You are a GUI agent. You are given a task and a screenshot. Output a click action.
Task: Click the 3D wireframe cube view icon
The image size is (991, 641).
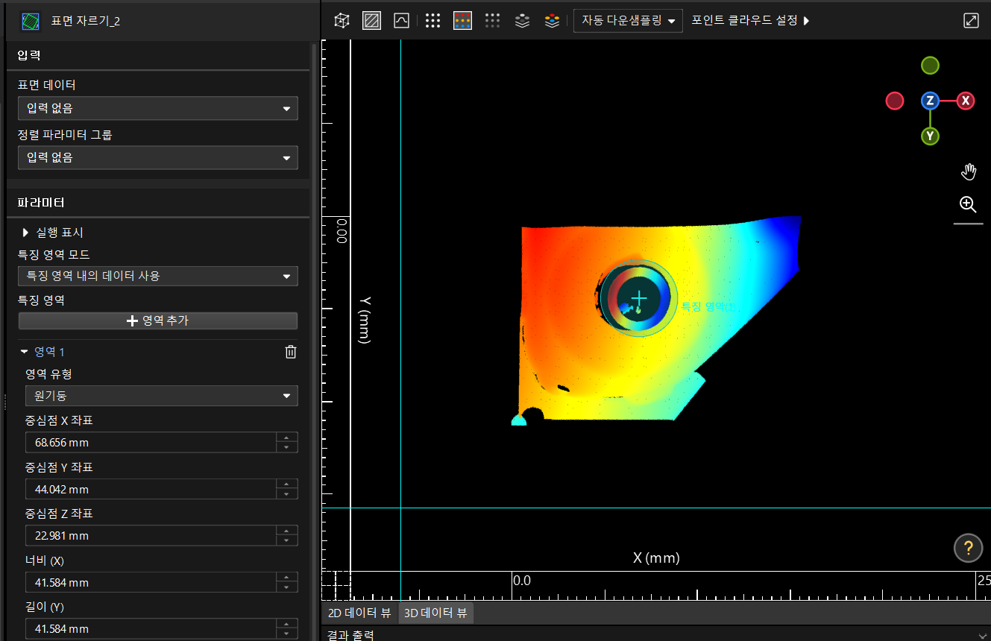pos(342,21)
